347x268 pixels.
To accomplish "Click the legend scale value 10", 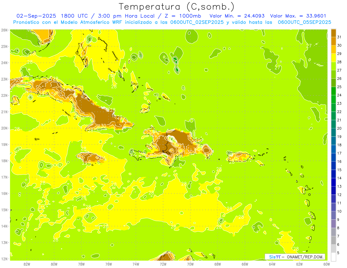I will (x=339, y=211).
